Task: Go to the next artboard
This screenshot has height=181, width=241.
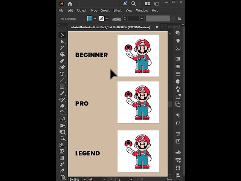Action: pyautogui.click(x=137, y=179)
